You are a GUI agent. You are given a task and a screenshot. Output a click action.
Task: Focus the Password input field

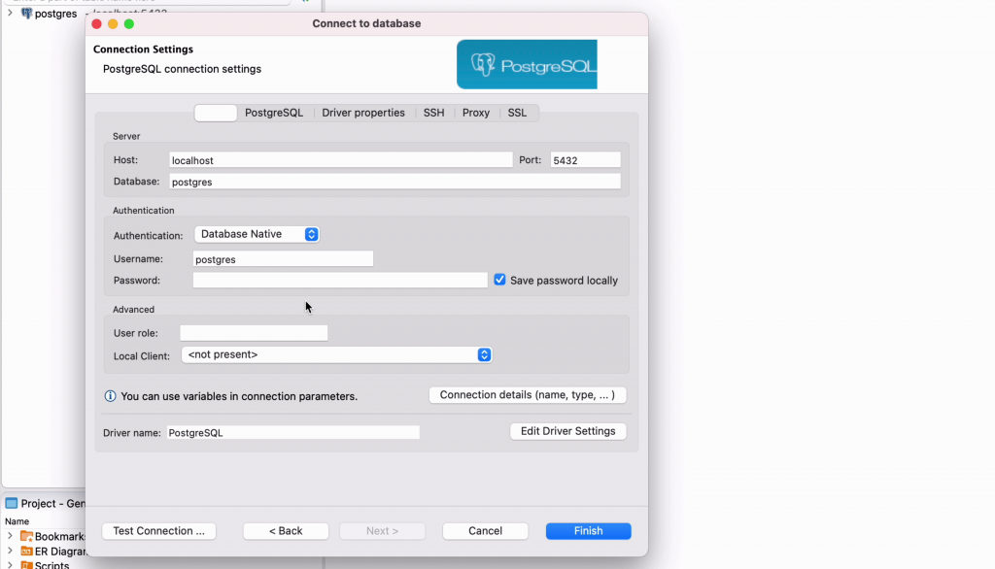point(340,281)
